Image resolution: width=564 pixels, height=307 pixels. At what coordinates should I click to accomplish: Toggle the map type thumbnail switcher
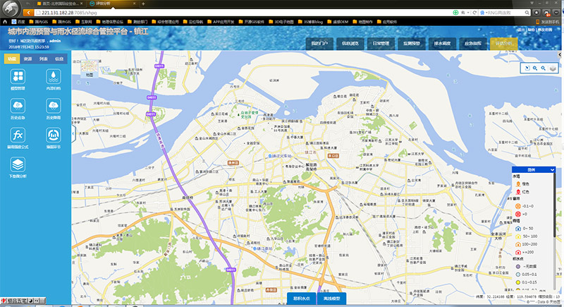coord(89,67)
